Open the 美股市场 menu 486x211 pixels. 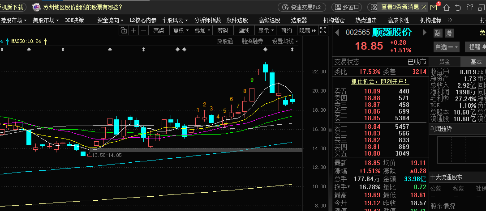tap(46, 21)
